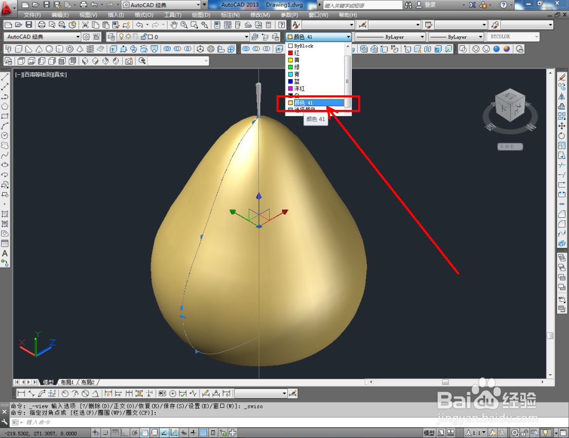Click the Extrude tool icon
Screen dimensions: 569x438
[x=113, y=49]
